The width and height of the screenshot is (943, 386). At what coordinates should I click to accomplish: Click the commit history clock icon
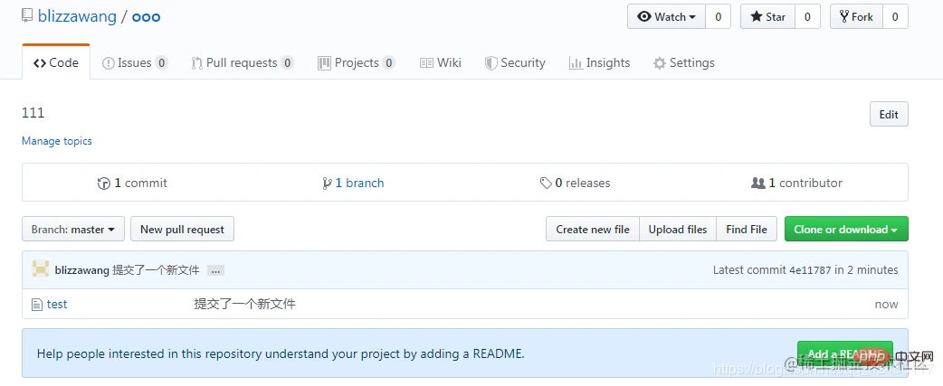pyautogui.click(x=104, y=184)
